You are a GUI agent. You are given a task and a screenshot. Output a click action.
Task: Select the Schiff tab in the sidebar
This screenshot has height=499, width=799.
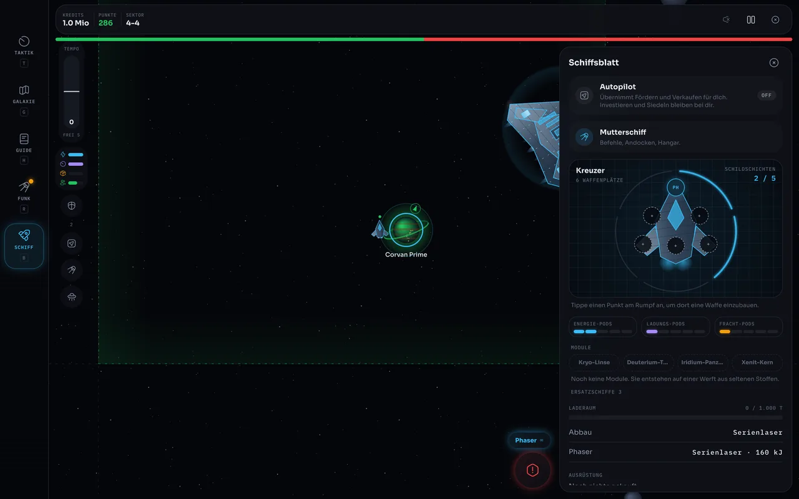pos(24,246)
